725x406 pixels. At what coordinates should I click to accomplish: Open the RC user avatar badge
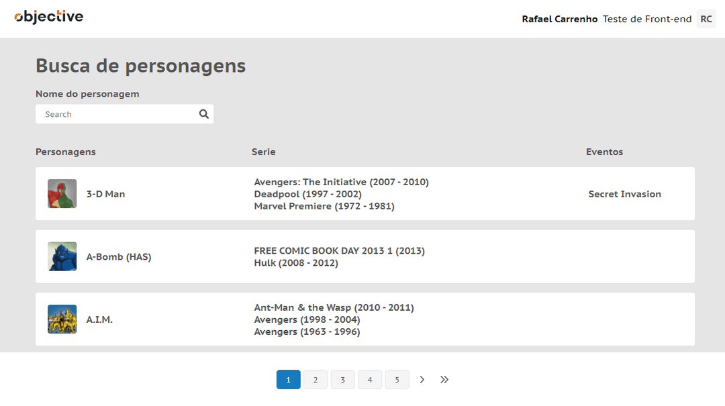click(706, 19)
